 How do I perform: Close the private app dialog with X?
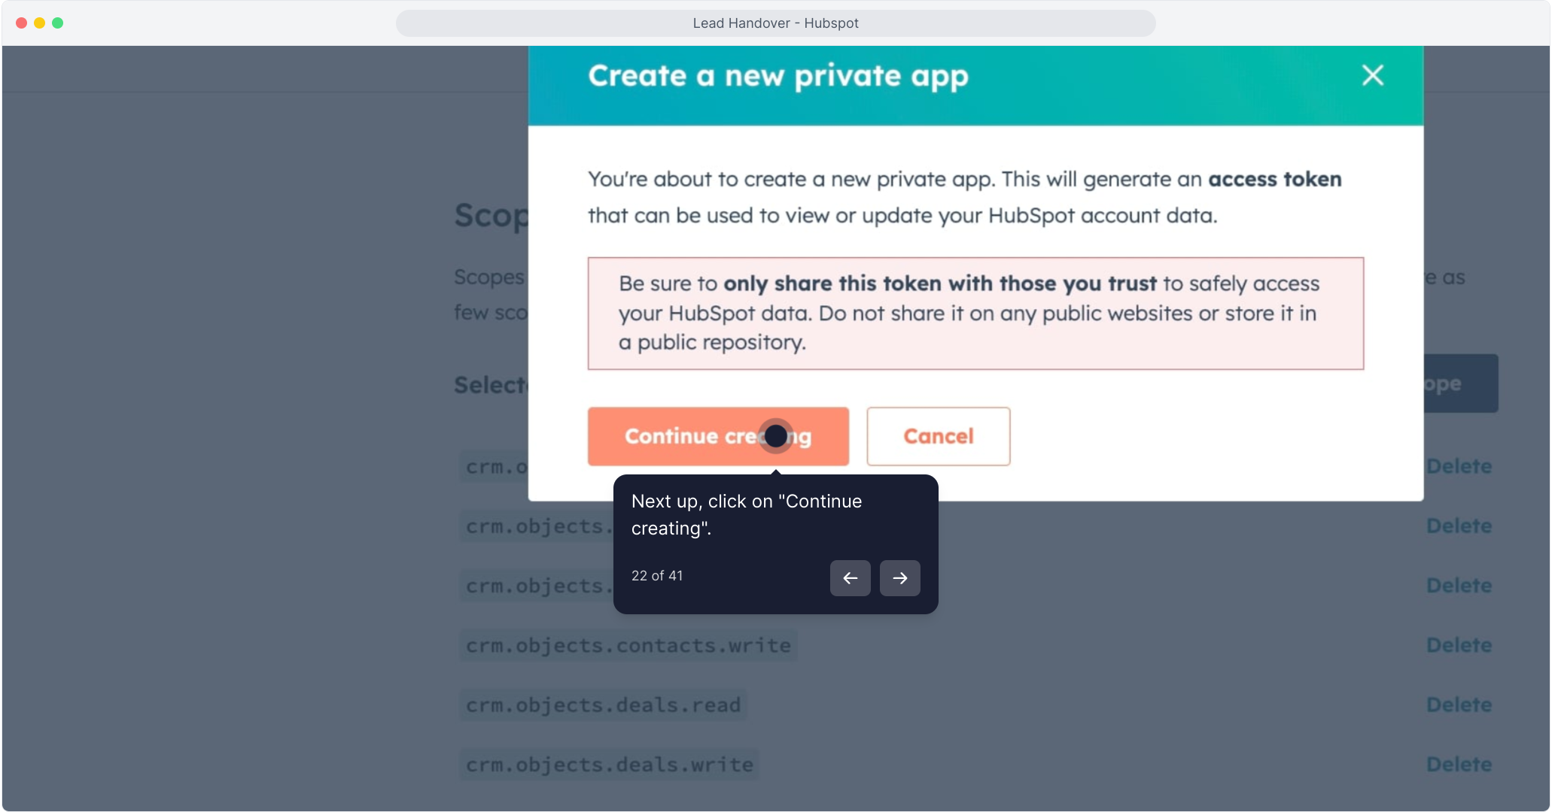pyautogui.click(x=1373, y=75)
